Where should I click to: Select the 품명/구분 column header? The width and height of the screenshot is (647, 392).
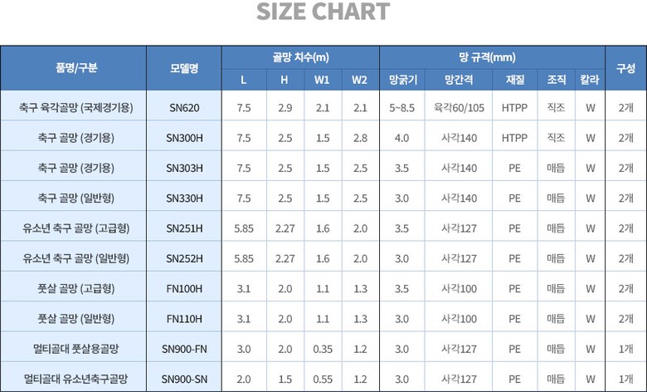pos(76,68)
